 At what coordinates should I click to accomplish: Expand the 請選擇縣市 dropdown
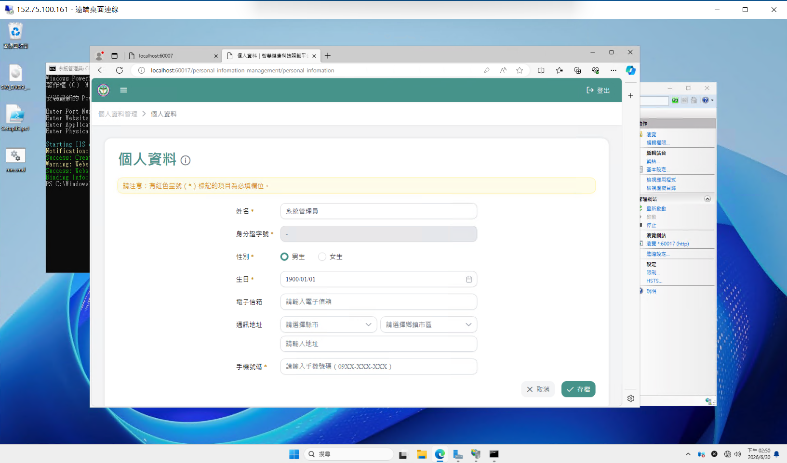329,325
